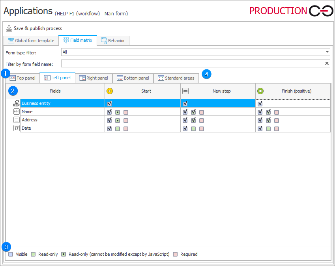Toggle Name required checkbox in Start column

coord(126,112)
